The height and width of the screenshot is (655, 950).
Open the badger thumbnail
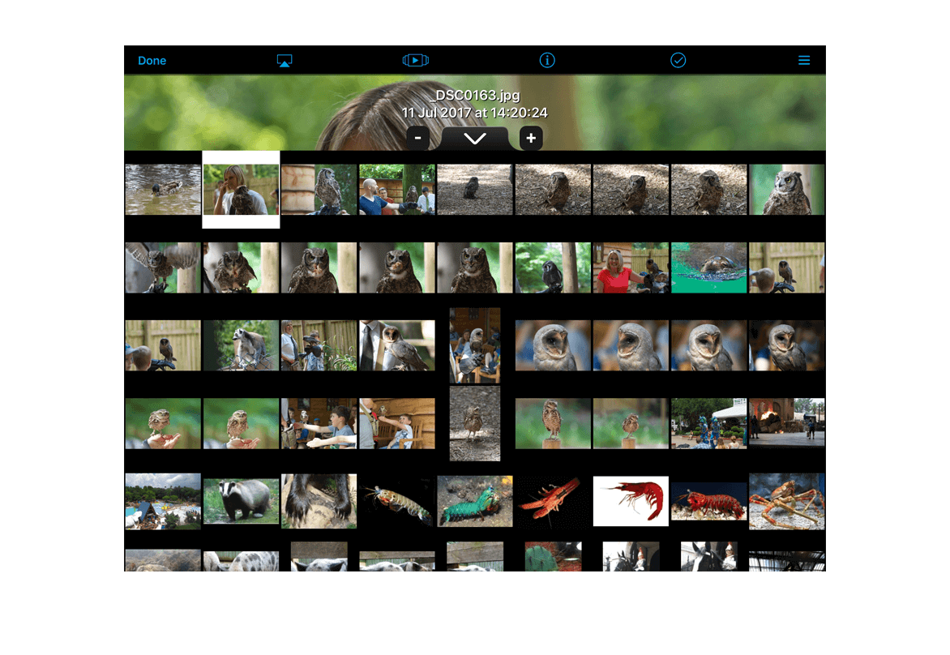[x=241, y=501]
